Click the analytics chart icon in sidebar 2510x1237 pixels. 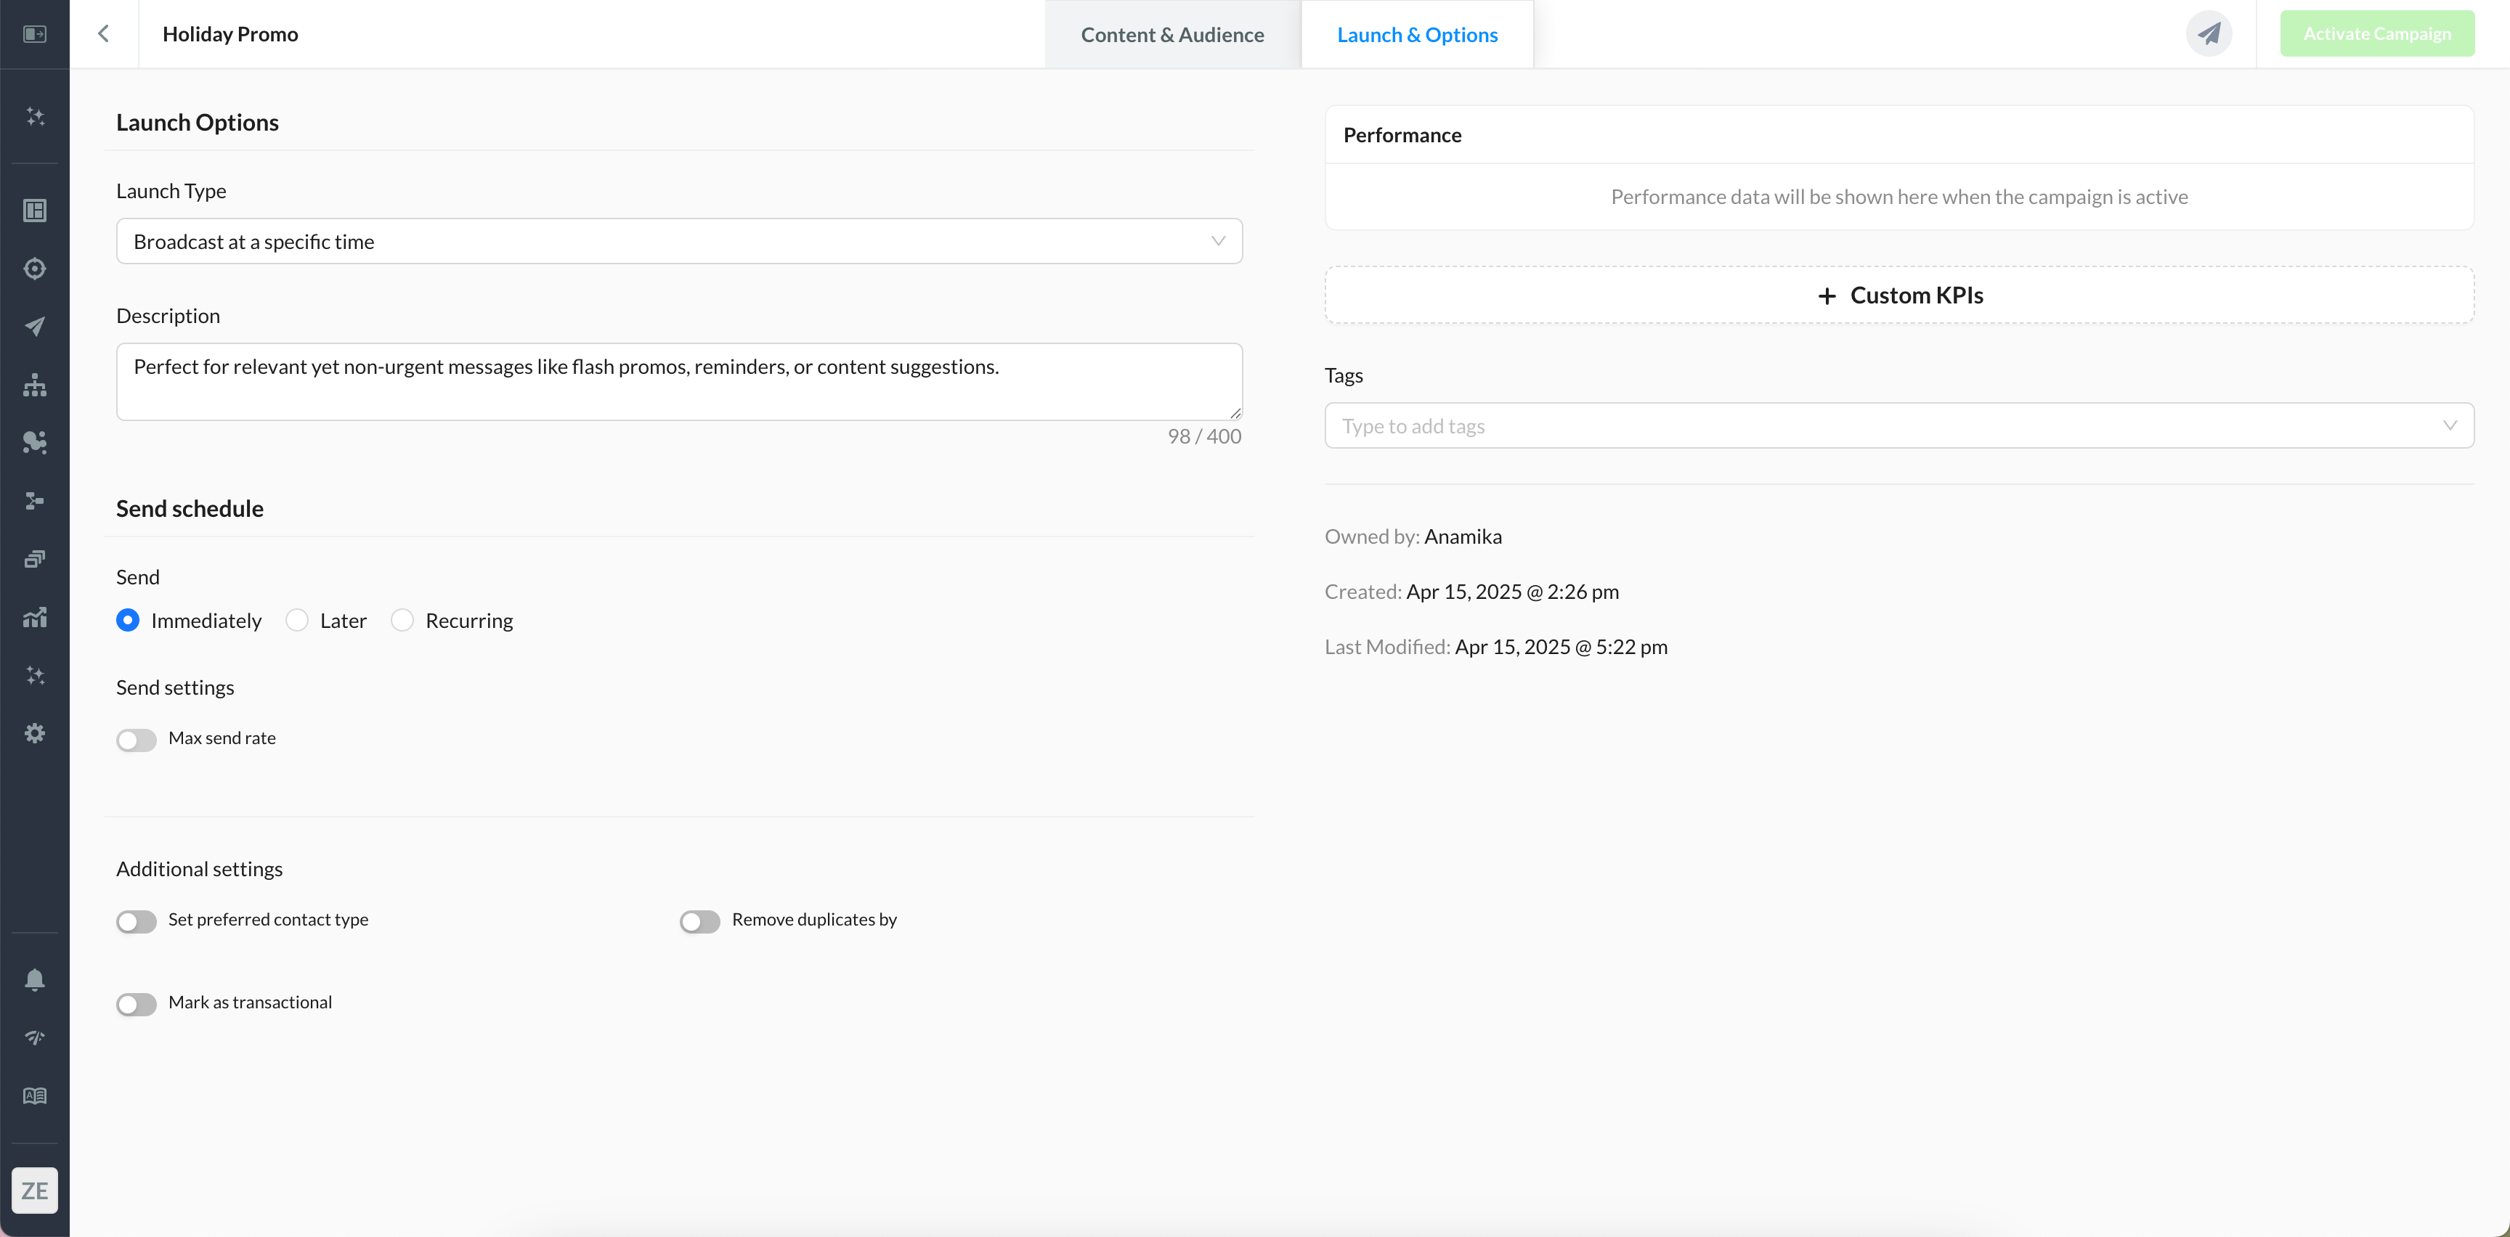click(35, 618)
